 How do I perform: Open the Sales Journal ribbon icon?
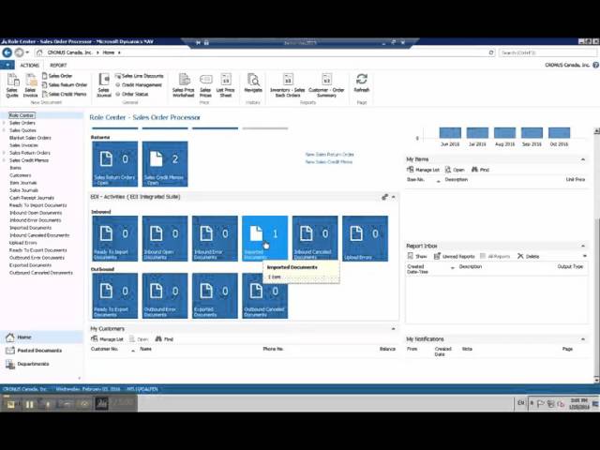tap(104, 85)
